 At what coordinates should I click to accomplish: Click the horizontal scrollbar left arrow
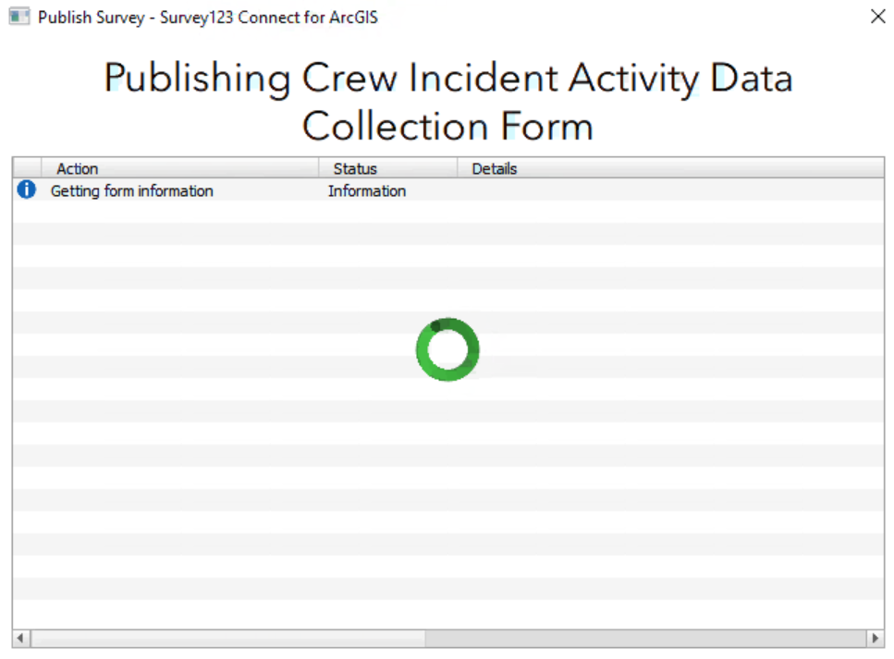21,639
